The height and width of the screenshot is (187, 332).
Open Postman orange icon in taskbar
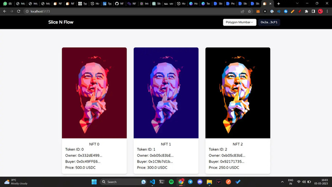[228, 182]
